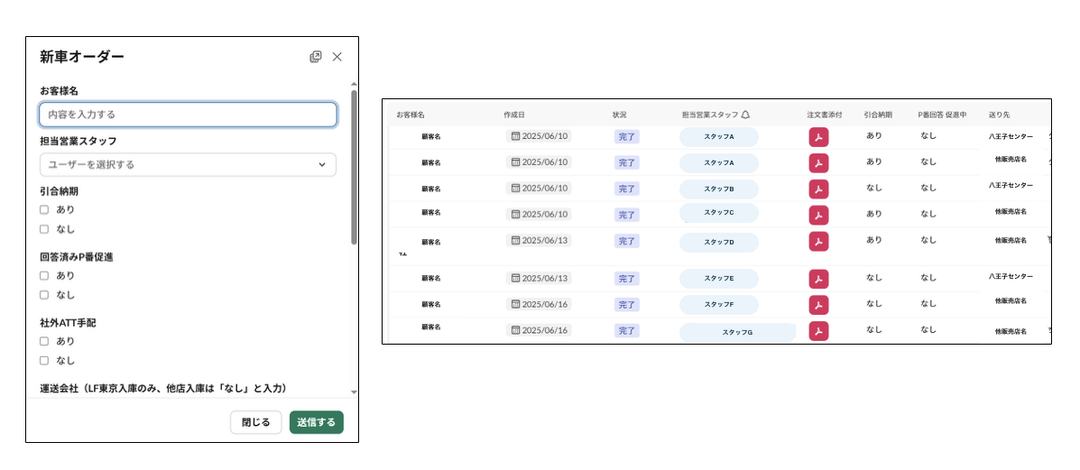Click the calendar icon in スタッフF row
Screen dimensions: 1080x470
tap(516, 304)
